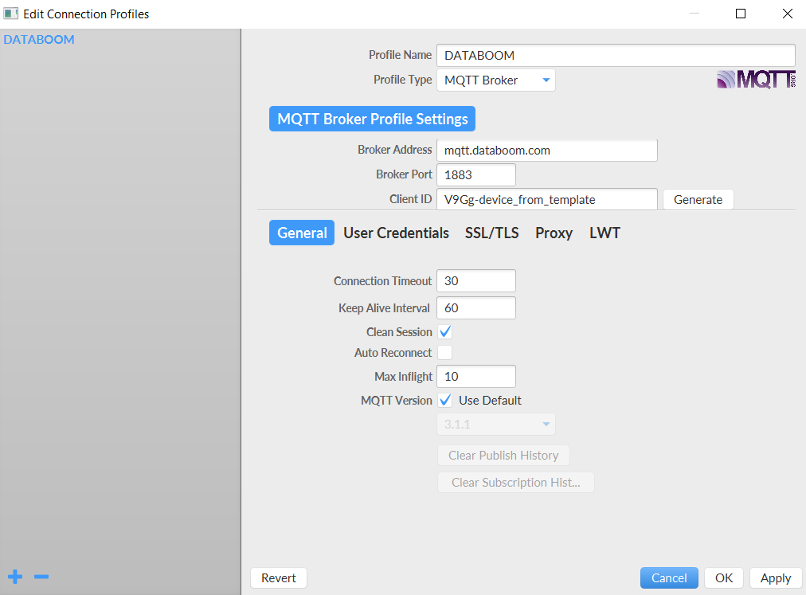Click the Broker Port field
Viewport: 806px width, 595px height.
click(x=476, y=175)
